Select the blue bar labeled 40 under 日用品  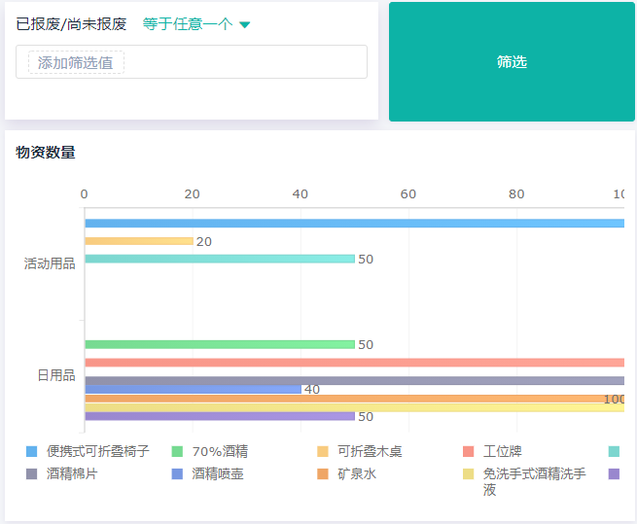coord(193,389)
